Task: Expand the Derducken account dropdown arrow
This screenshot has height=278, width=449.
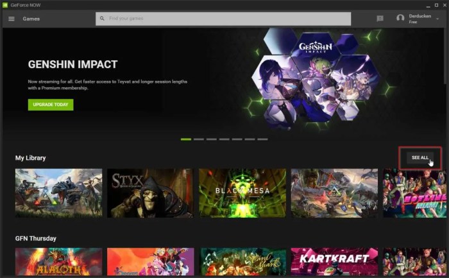Action: pos(437,19)
